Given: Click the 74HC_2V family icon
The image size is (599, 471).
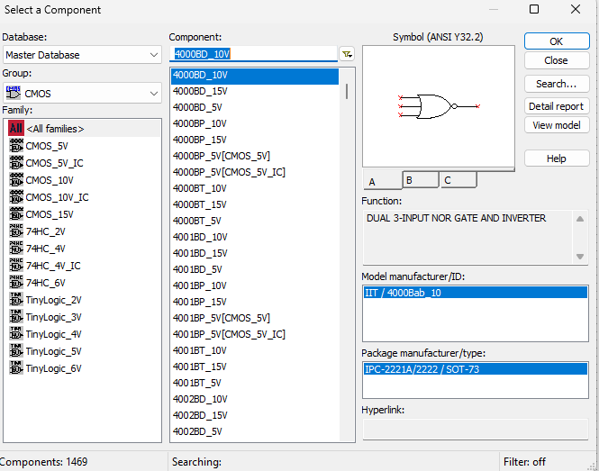Looking at the screenshot, I should pyautogui.click(x=15, y=231).
